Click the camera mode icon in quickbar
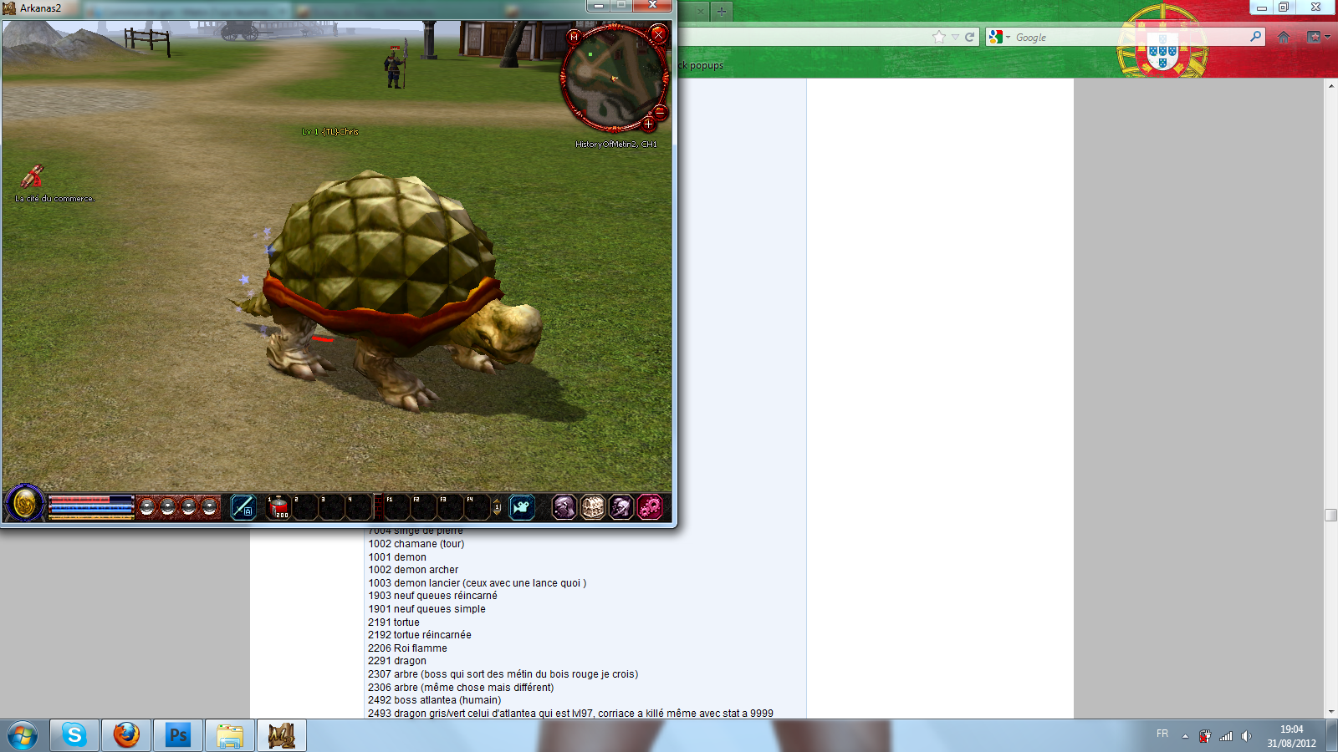1338x752 pixels. click(x=522, y=506)
